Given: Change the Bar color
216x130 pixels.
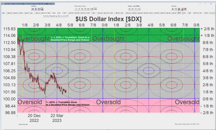Looking at the screenshot, I should coord(130,9).
